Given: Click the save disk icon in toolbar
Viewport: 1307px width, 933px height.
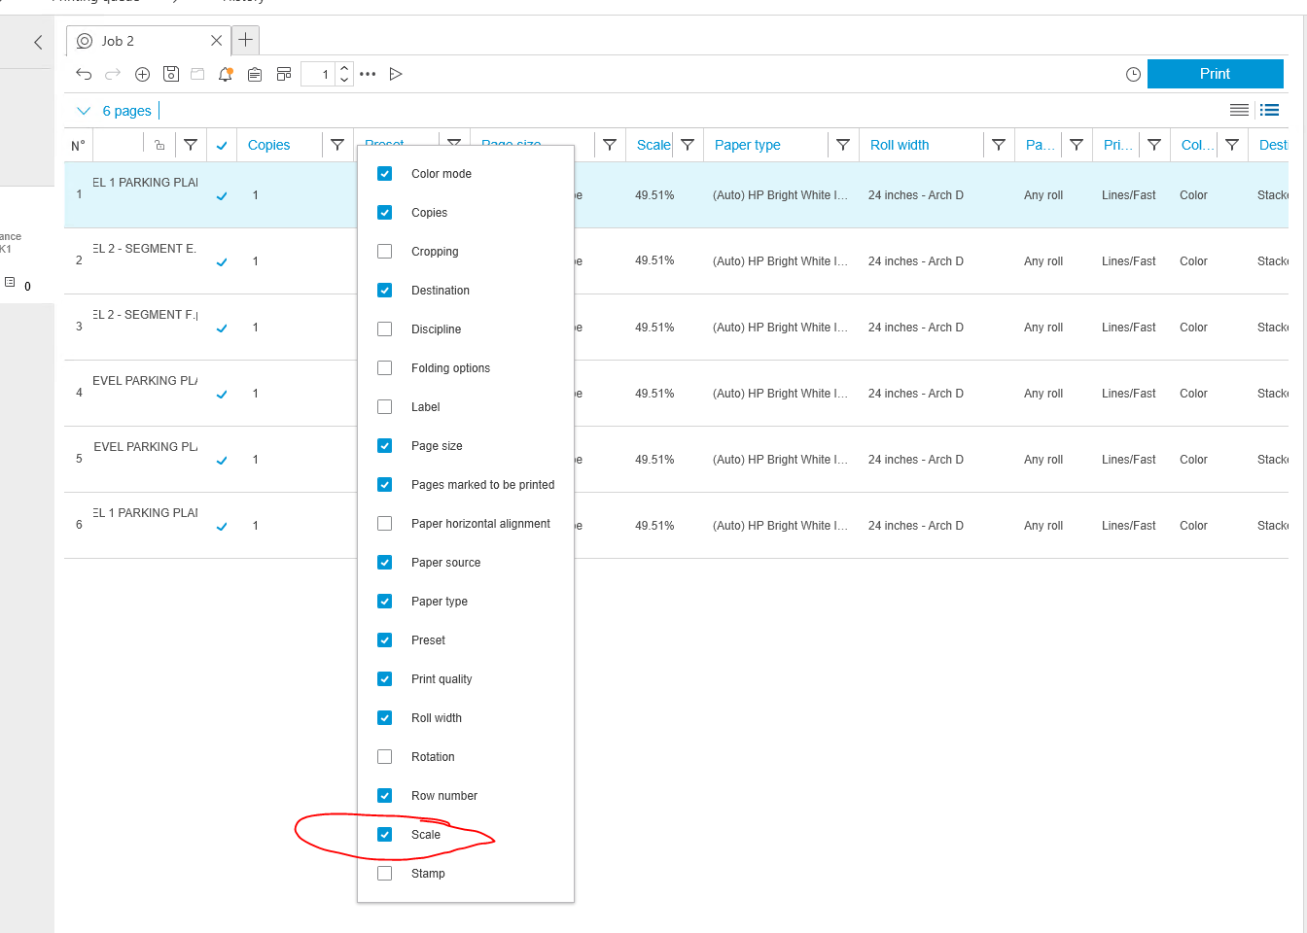Looking at the screenshot, I should pos(171,74).
